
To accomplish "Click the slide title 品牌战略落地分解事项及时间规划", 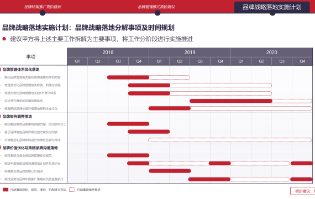I will [124, 28].
